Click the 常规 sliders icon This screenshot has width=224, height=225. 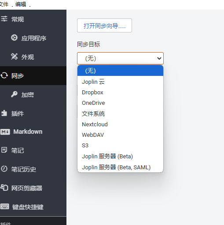pos(4,19)
